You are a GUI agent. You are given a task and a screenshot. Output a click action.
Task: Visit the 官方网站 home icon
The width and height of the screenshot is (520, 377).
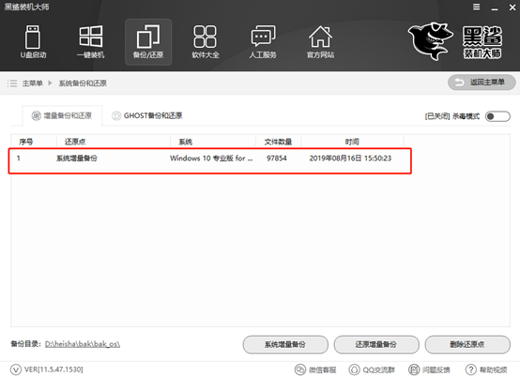320,42
